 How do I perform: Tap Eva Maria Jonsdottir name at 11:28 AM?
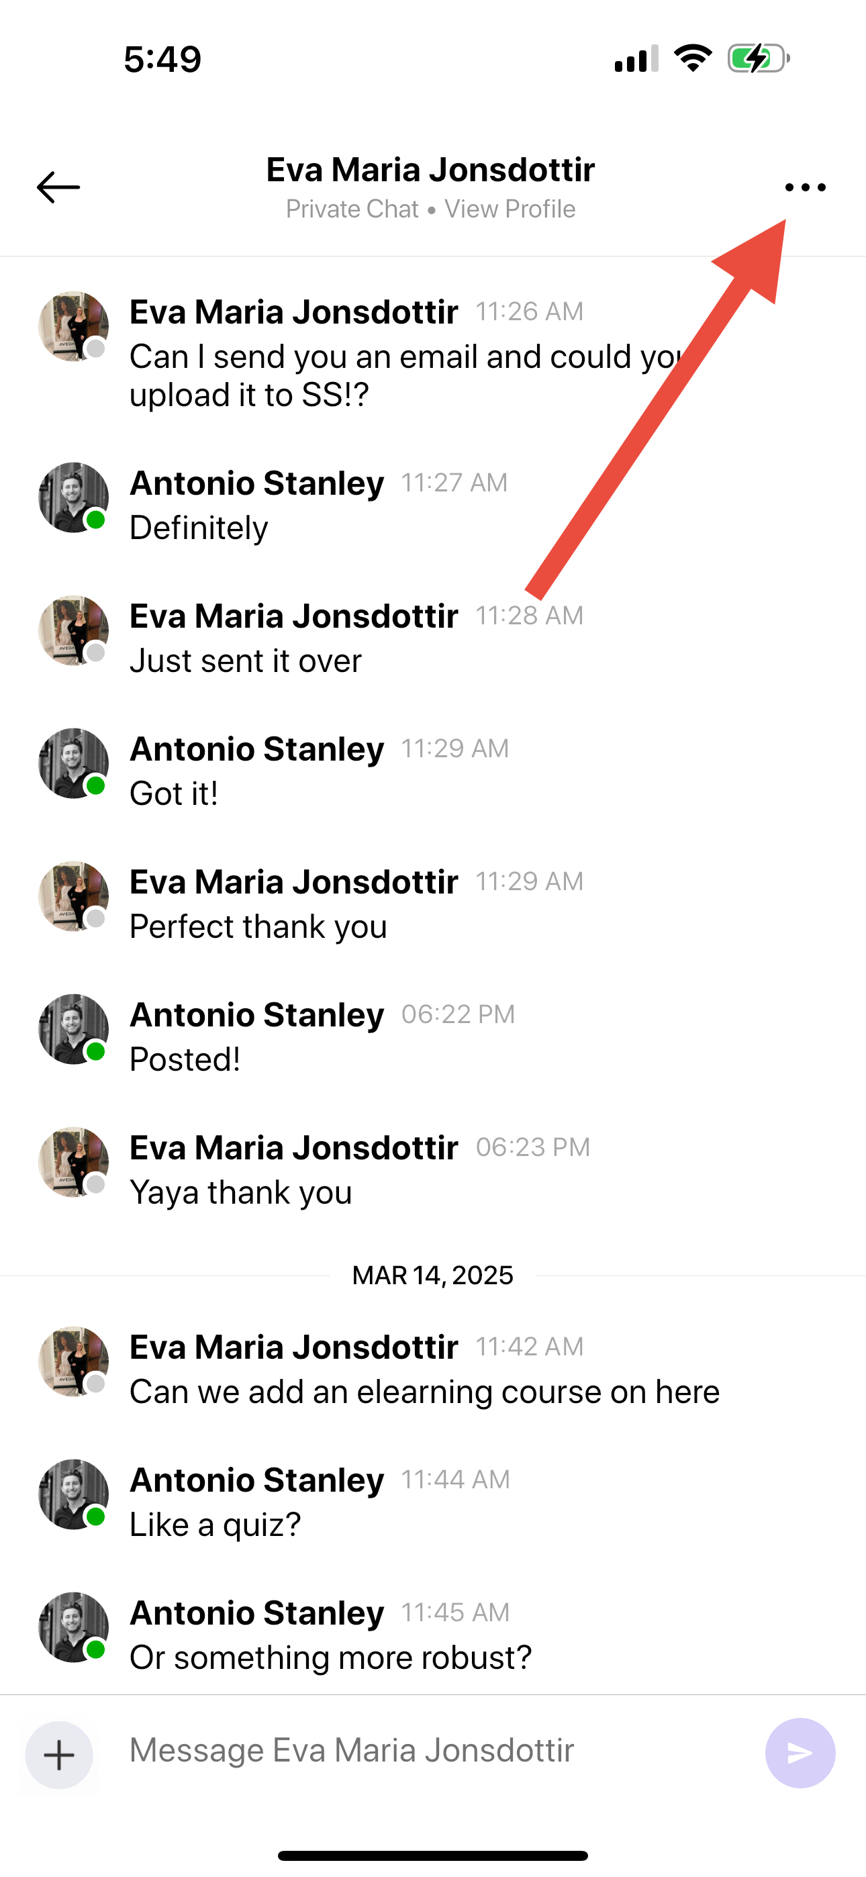coord(294,616)
